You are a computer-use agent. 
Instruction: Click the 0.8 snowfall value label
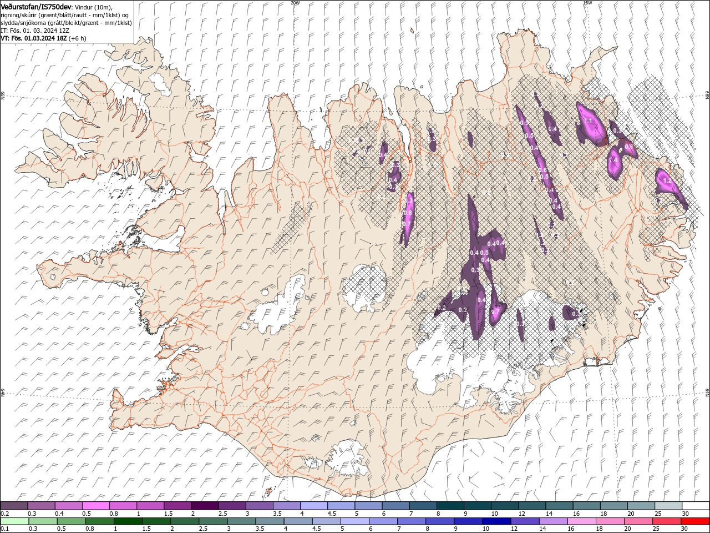coord(408,213)
